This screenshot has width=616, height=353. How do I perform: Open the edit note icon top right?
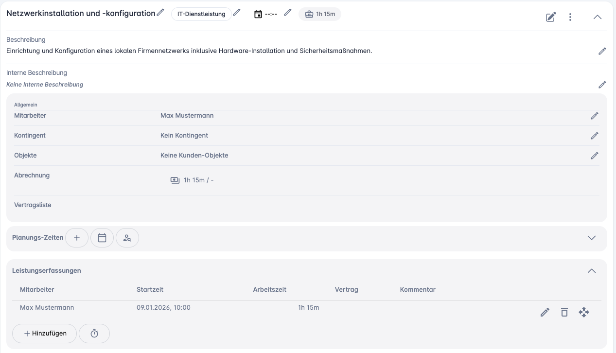[550, 18]
